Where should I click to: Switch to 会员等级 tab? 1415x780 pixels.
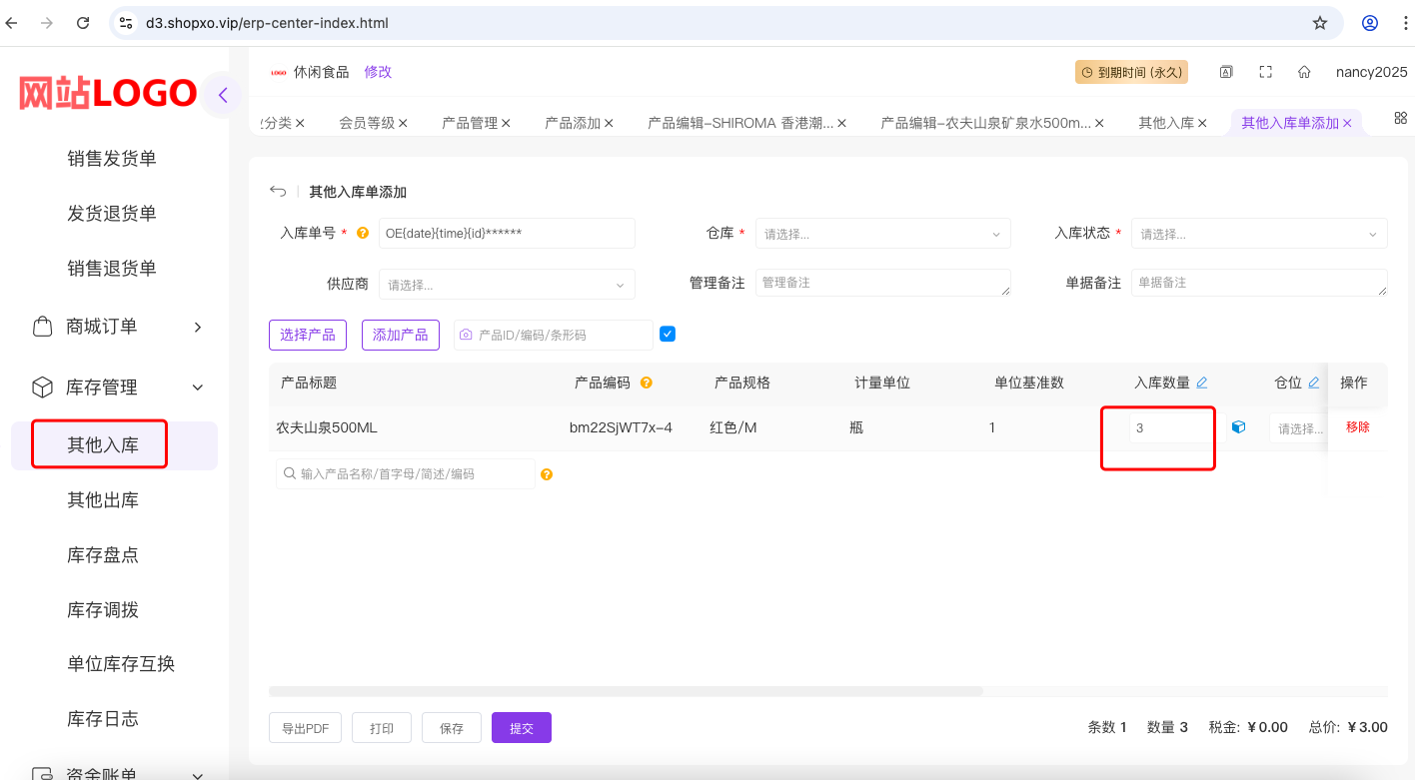click(x=367, y=123)
